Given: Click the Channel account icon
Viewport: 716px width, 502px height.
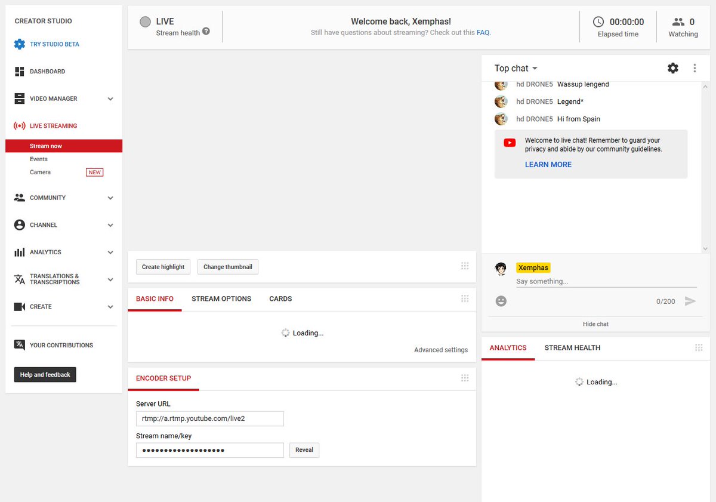Looking at the screenshot, I should coord(20,225).
